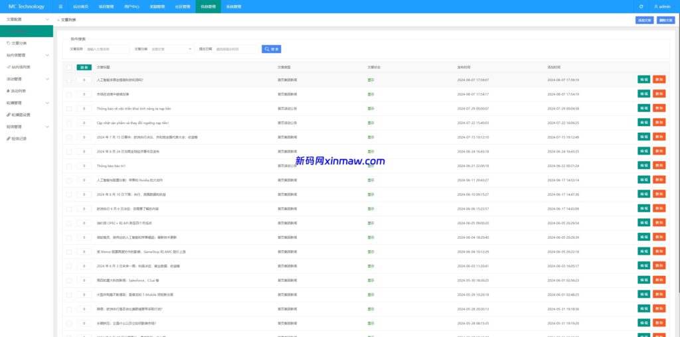This screenshot has width=680, height=337.
Task: Click the added time '2024-06-17 14:47:36'
Action: pyautogui.click(x=563, y=194)
